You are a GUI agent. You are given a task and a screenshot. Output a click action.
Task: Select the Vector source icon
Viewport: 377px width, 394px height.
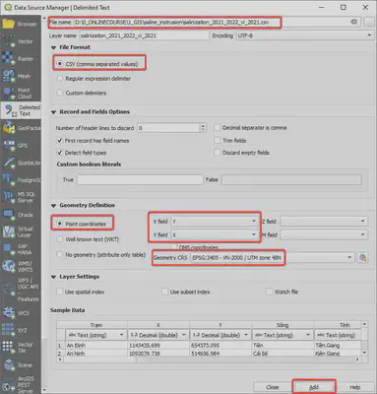click(x=21, y=41)
